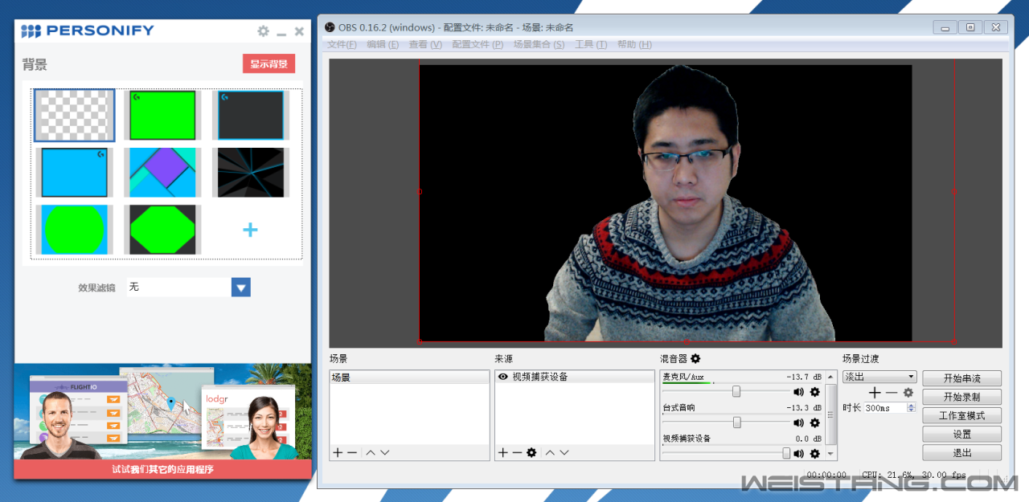
Task: Open settings gear for 麦克风/Aux channel
Action: click(x=814, y=392)
